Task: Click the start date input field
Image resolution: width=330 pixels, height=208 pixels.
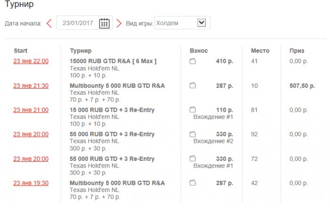Action: coord(78,23)
